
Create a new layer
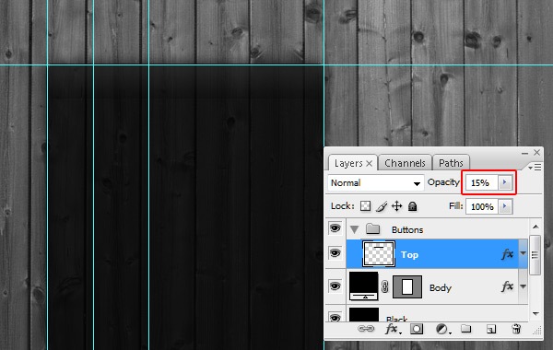pos(491,329)
